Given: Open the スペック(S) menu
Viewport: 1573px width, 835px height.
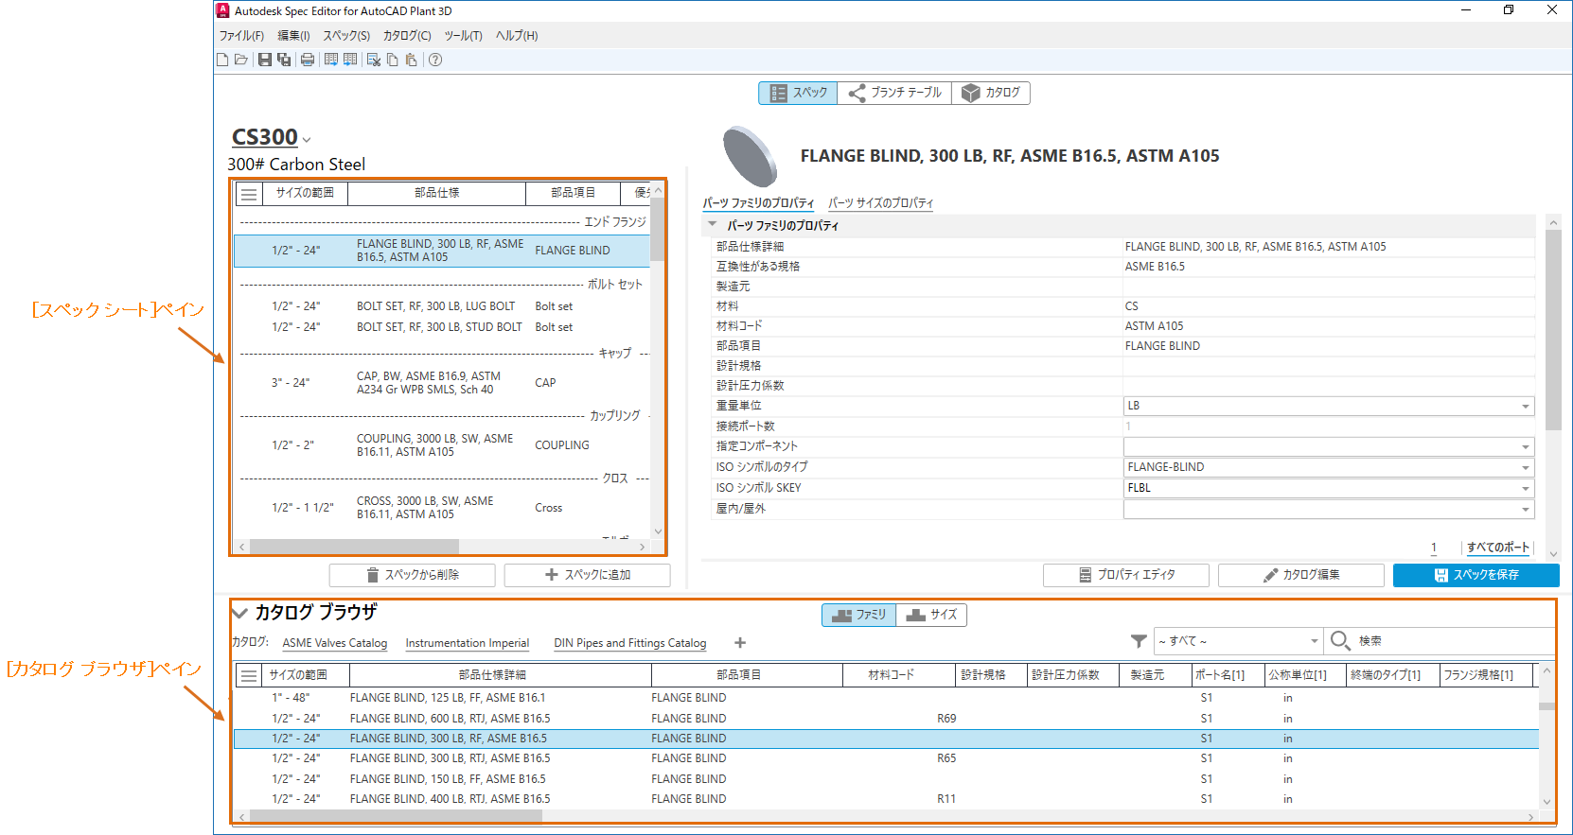Looking at the screenshot, I should point(346,36).
